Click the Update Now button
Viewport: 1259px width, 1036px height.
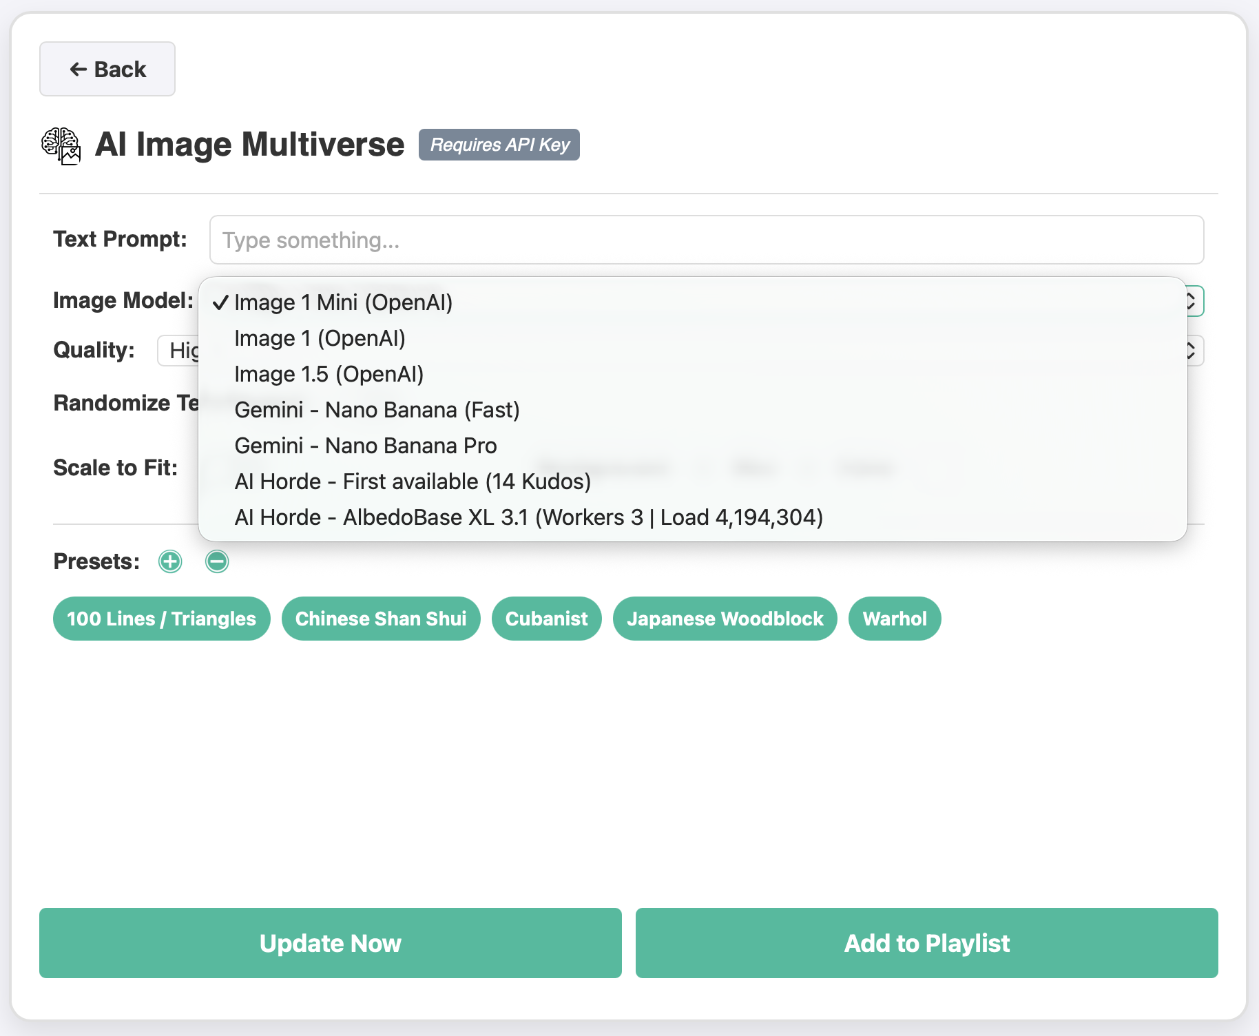[331, 943]
